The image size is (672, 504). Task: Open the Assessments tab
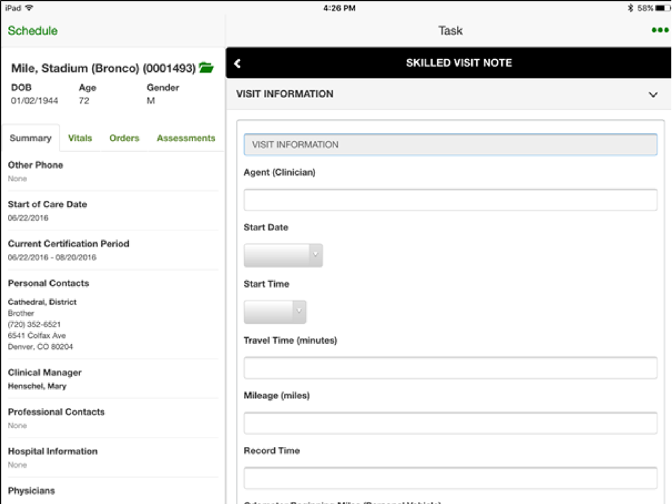[x=185, y=138]
